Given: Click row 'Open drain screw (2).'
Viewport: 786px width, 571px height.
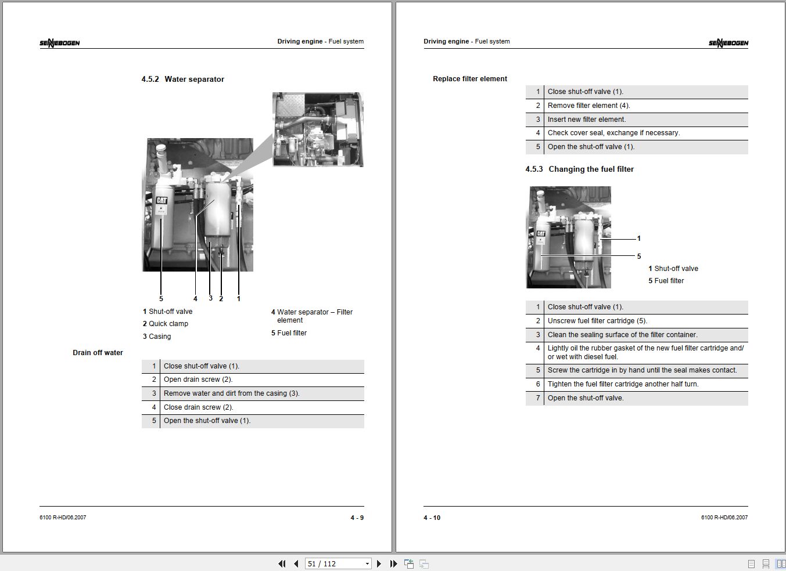Looking at the screenshot, I should [253, 380].
